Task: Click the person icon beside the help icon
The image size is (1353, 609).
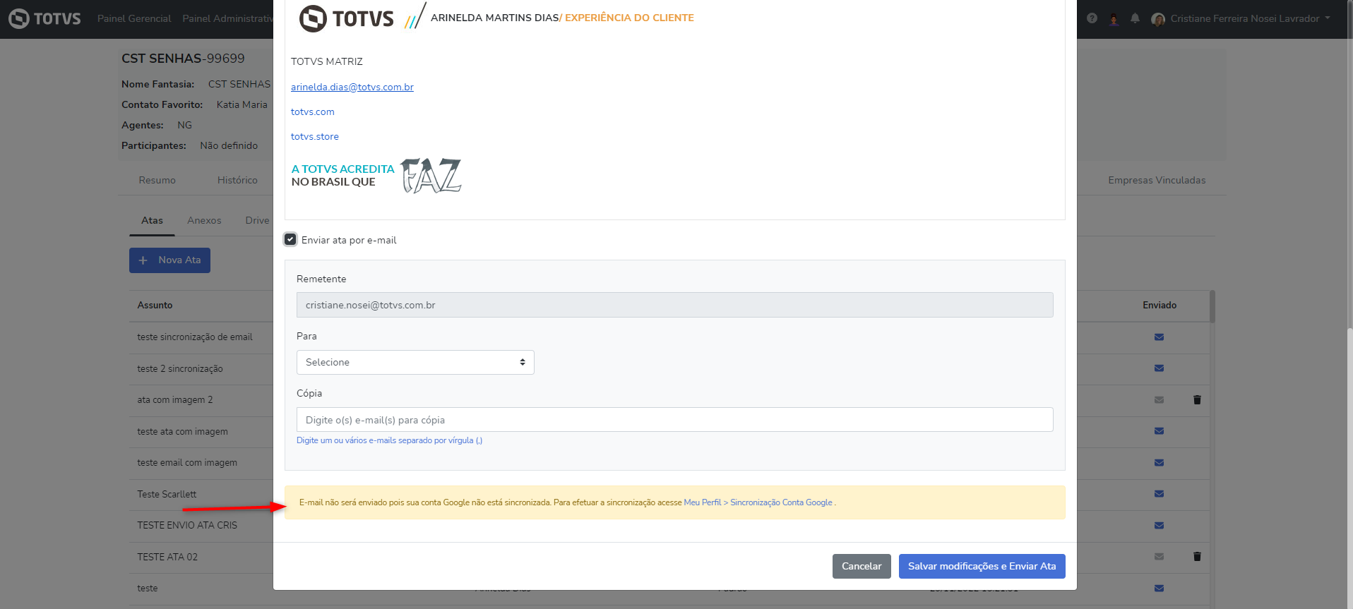Action: (1114, 19)
